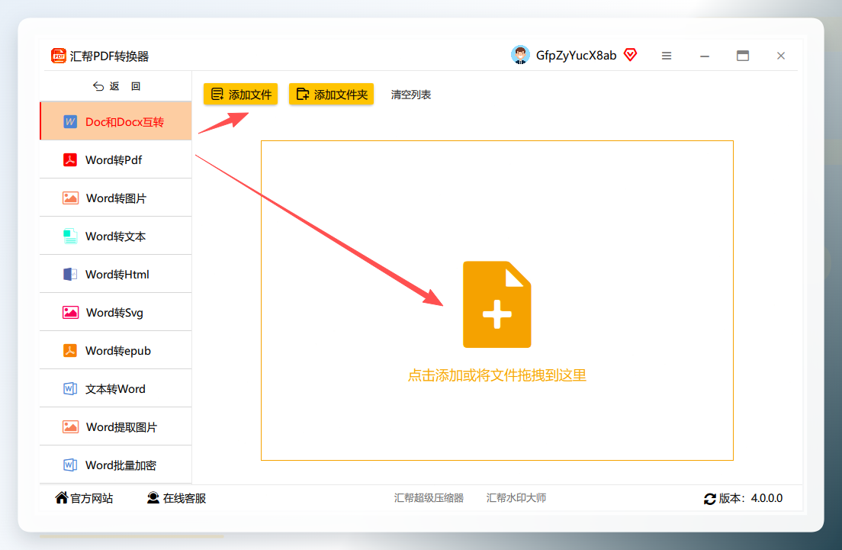
Task: Click the Word转Svg image icon
Action: pos(70,313)
